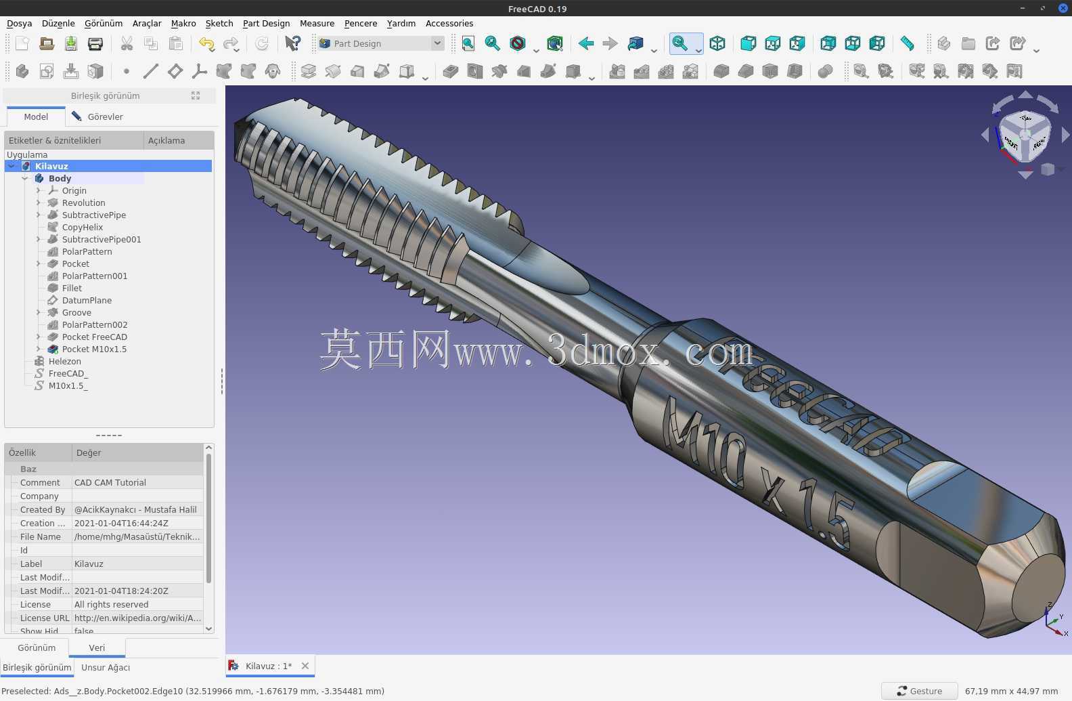Viewport: 1072px width, 701px height.
Task: Create a new document with the toolbar icon
Action: coord(22,43)
